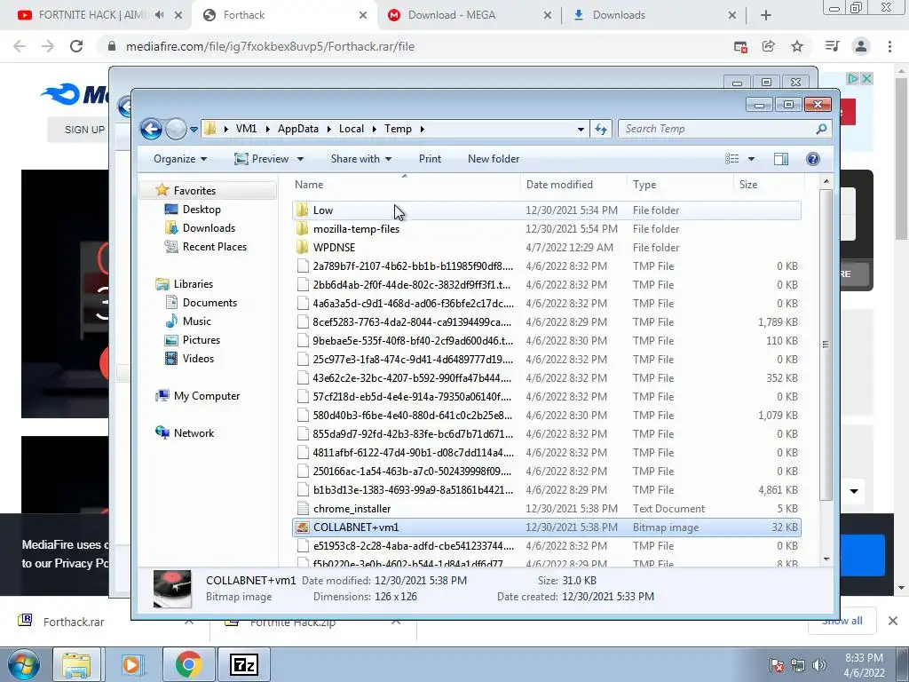Toggle the preview pane icon
Image resolution: width=909 pixels, height=682 pixels.
(x=781, y=159)
